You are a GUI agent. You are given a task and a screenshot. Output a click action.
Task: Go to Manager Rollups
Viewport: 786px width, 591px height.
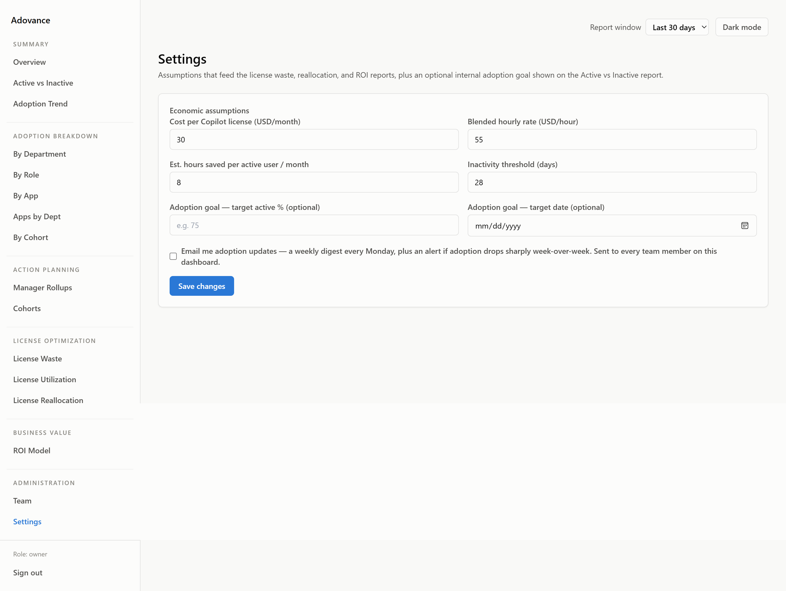[43, 288]
